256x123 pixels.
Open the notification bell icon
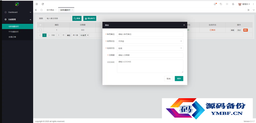pyautogui.click(x=215, y=4)
